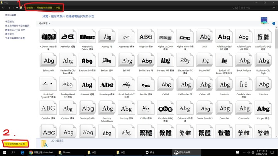Screen dimensions: 278x156
Task: Refresh the font folder view
Action: coord(237,8)
